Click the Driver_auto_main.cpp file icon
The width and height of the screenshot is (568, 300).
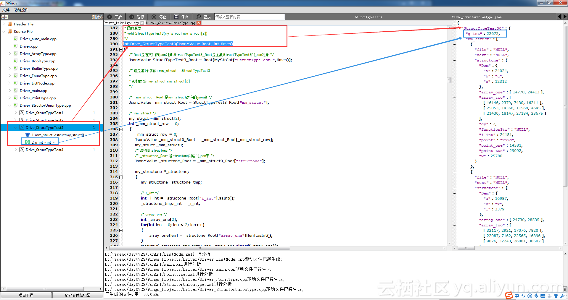pos(16,39)
